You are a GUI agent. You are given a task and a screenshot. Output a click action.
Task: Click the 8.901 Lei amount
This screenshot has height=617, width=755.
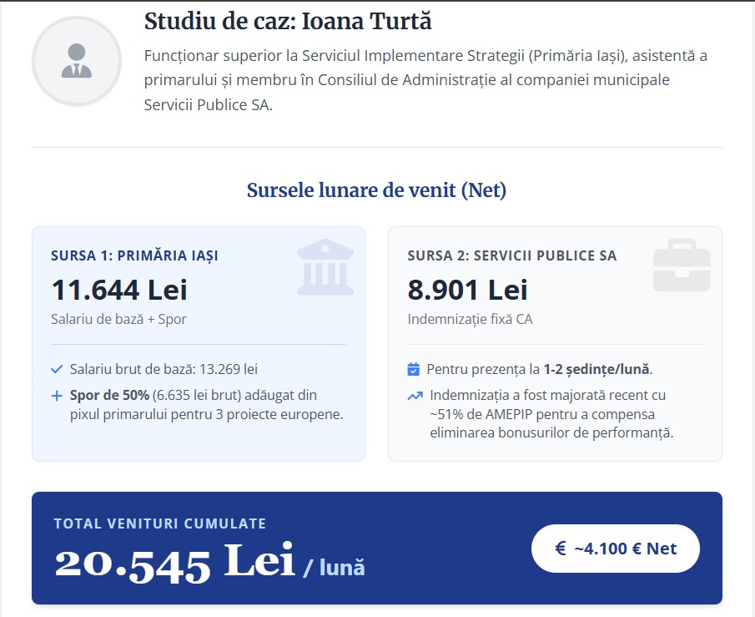[x=467, y=290]
